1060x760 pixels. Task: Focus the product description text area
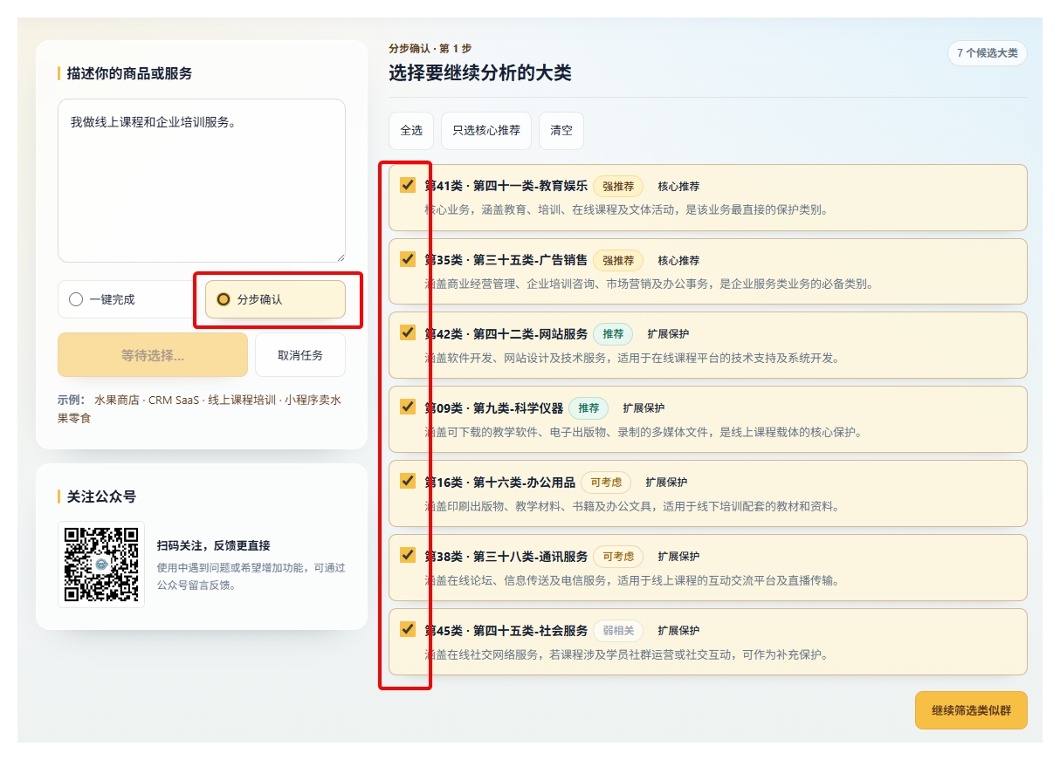click(x=202, y=181)
